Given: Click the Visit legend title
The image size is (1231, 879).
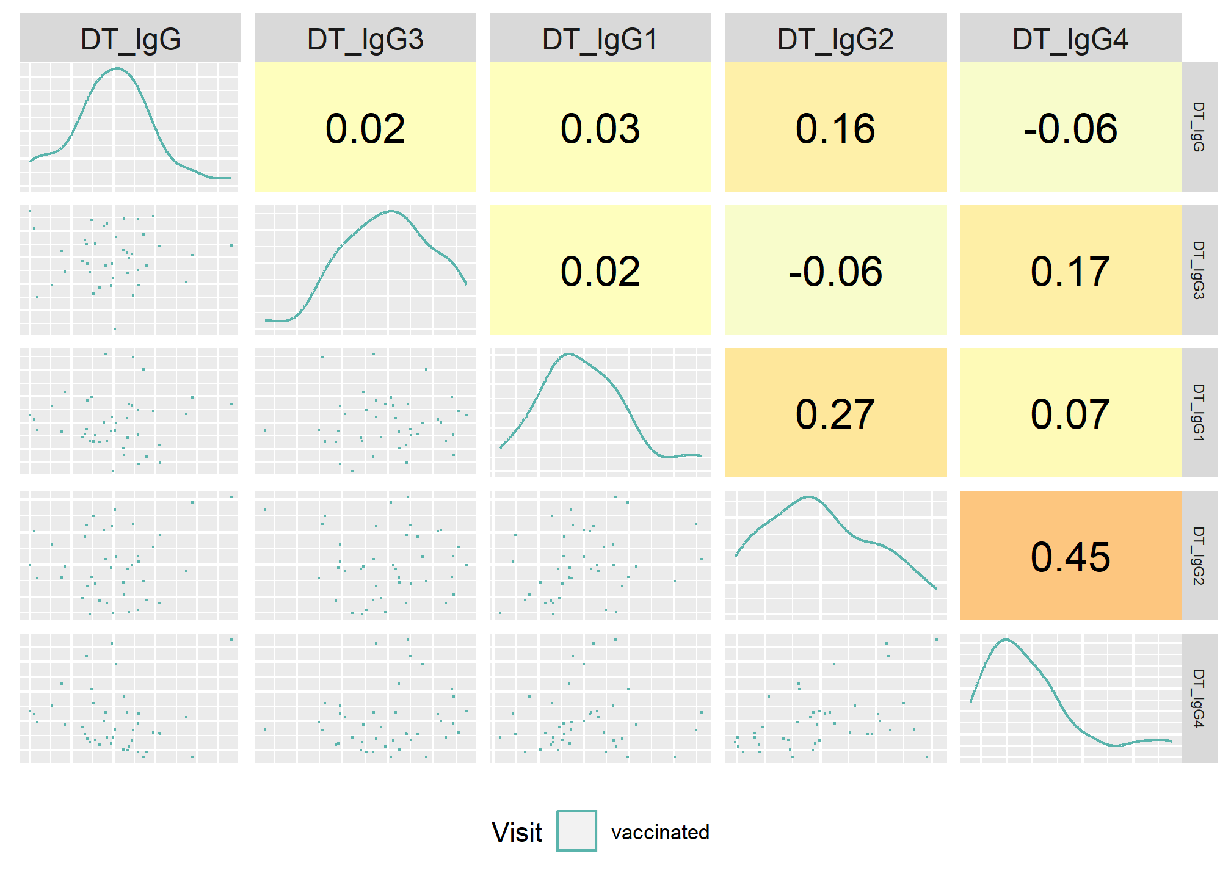Looking at the screenshot, I should pyautogui.click(x=517, y=832).
